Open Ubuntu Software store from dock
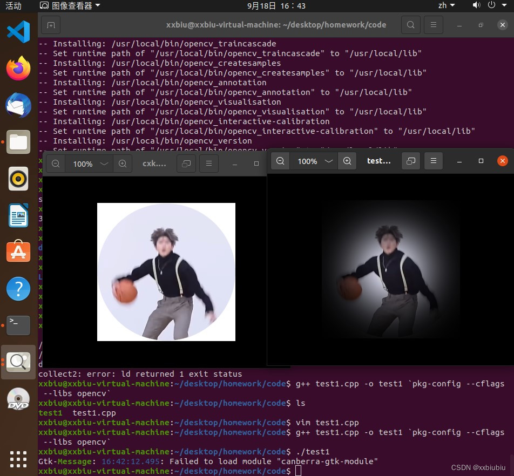Image resolution: width=514 pixels, height=476 pixels. pos(18,251)
